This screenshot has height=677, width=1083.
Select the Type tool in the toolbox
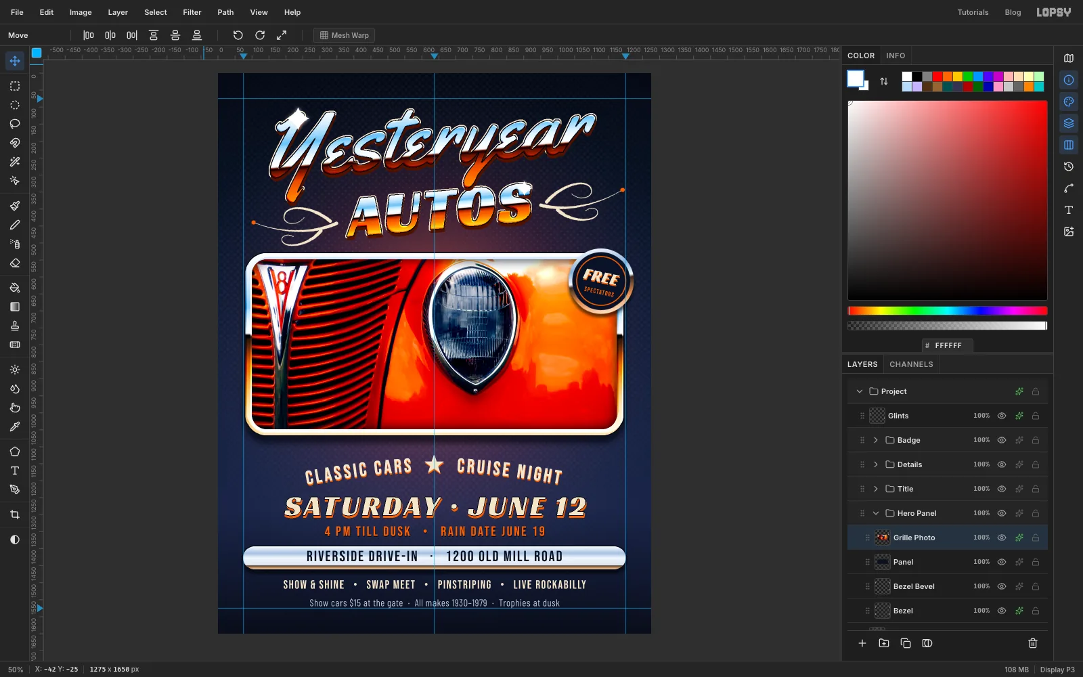15,471
